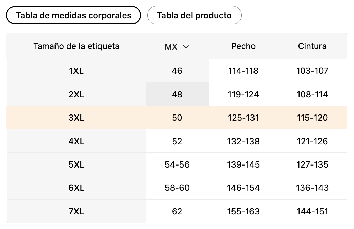This screenshot has height=229, width=354.
Task: Select the 2XL label in the table
Action: (76, 94)
